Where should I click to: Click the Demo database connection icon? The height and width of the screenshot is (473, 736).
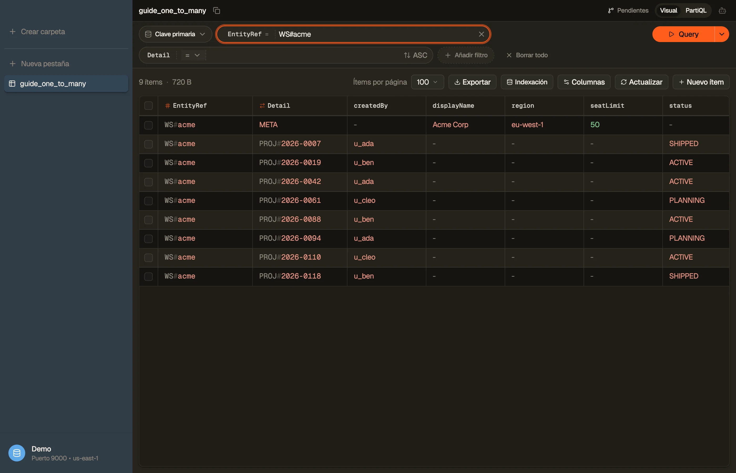[17, 453]
